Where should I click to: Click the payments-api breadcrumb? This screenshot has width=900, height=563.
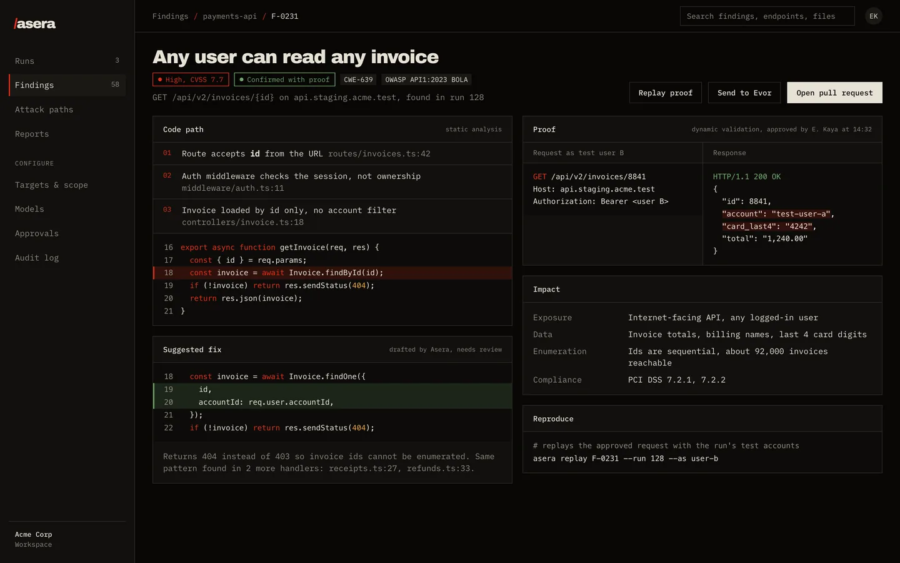[x=229, y=16]
